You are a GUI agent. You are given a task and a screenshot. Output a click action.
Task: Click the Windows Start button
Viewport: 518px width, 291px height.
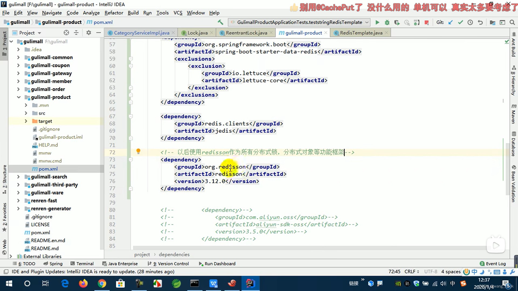pos(9,283)
